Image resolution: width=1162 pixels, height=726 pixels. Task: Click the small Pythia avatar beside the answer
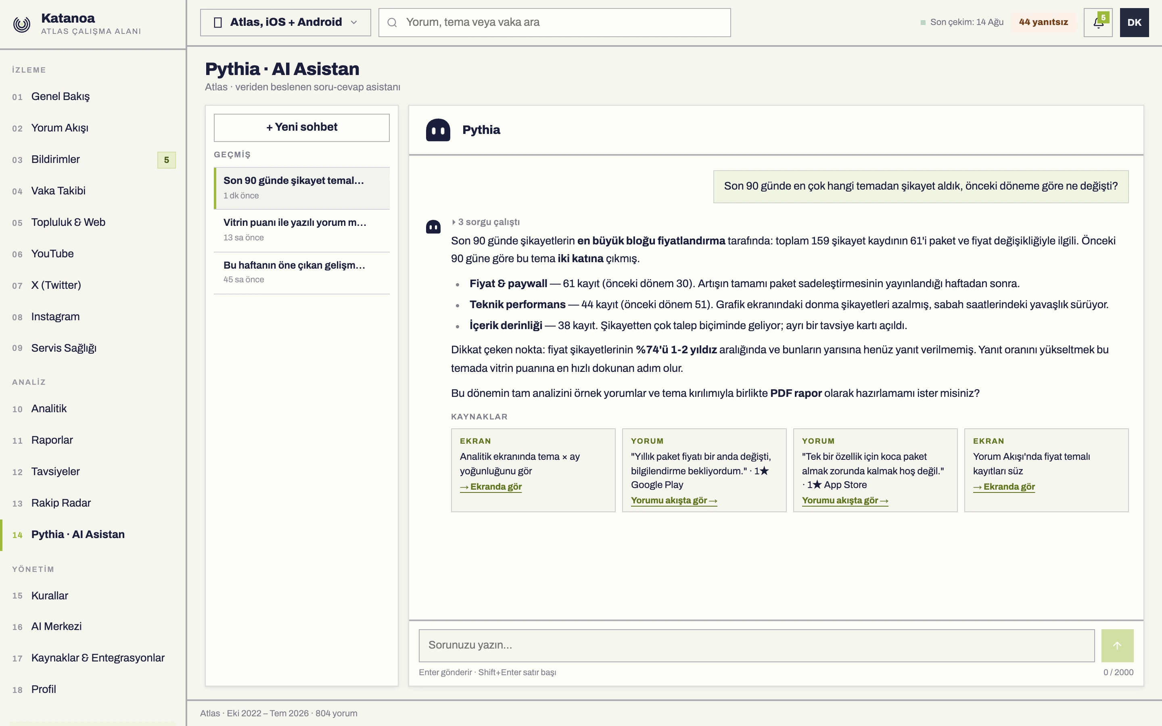pos(433,226)
